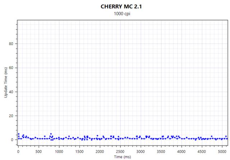Click the 40 y-axis tick label

11,92
